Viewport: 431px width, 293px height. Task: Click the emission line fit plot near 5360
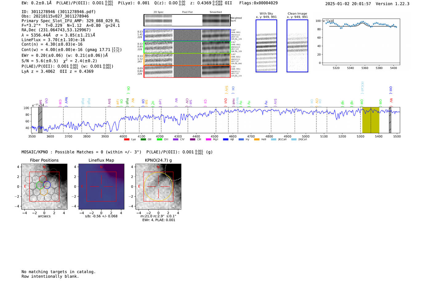click(361, 42)
